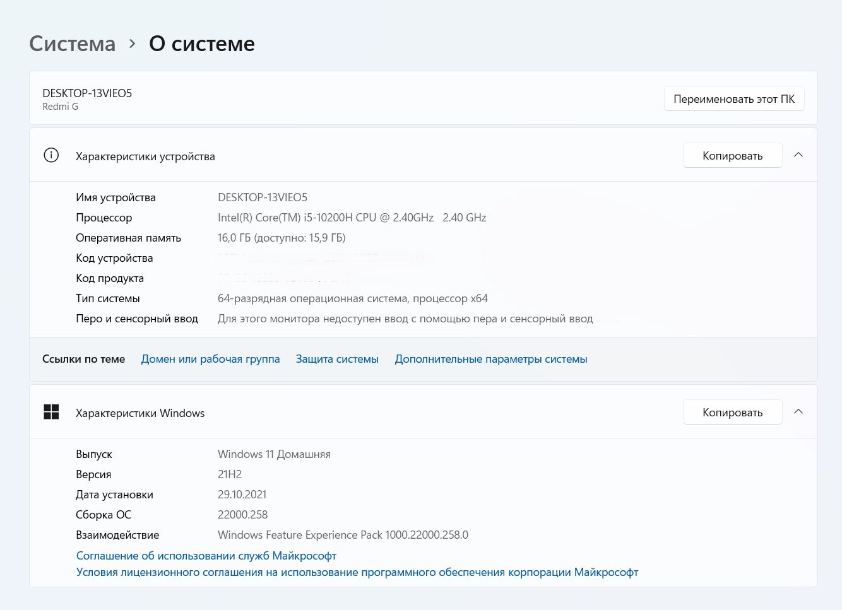Open Дополнительные параметры системы link
The height and width of the screenshot is (610, 842).
(491, 359)
